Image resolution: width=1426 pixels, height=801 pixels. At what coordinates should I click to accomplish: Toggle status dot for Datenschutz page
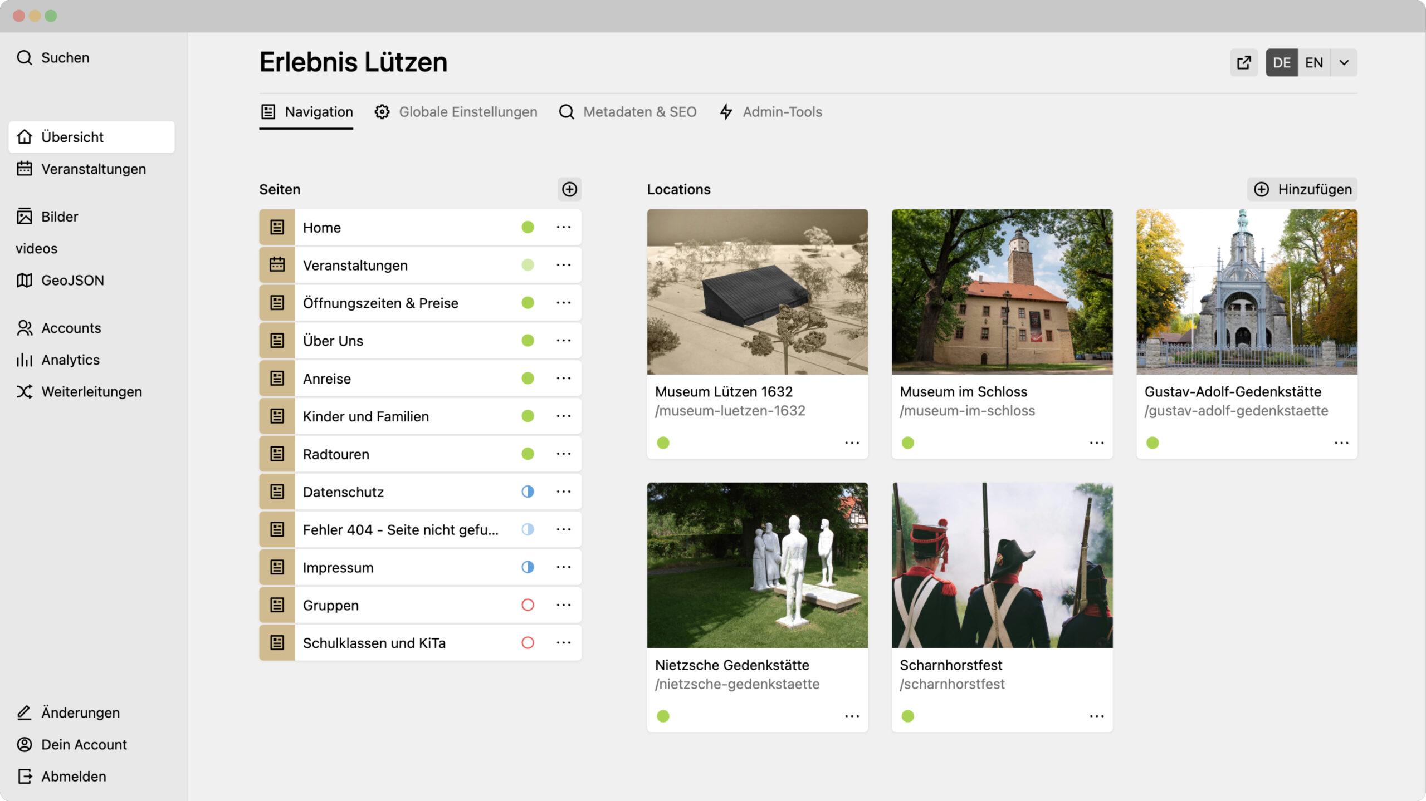click(x=528, y=492)
